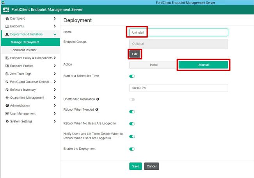
Task: Click the Cancel button
Action: coord(151,166)
